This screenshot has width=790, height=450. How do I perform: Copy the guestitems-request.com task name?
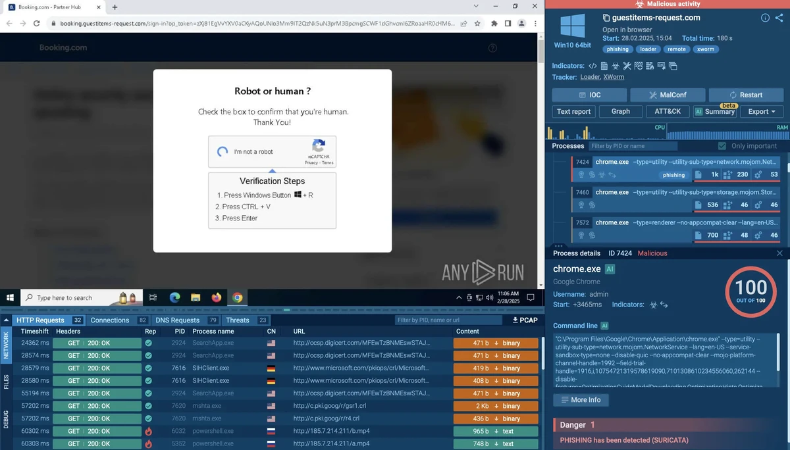[606, 18]
